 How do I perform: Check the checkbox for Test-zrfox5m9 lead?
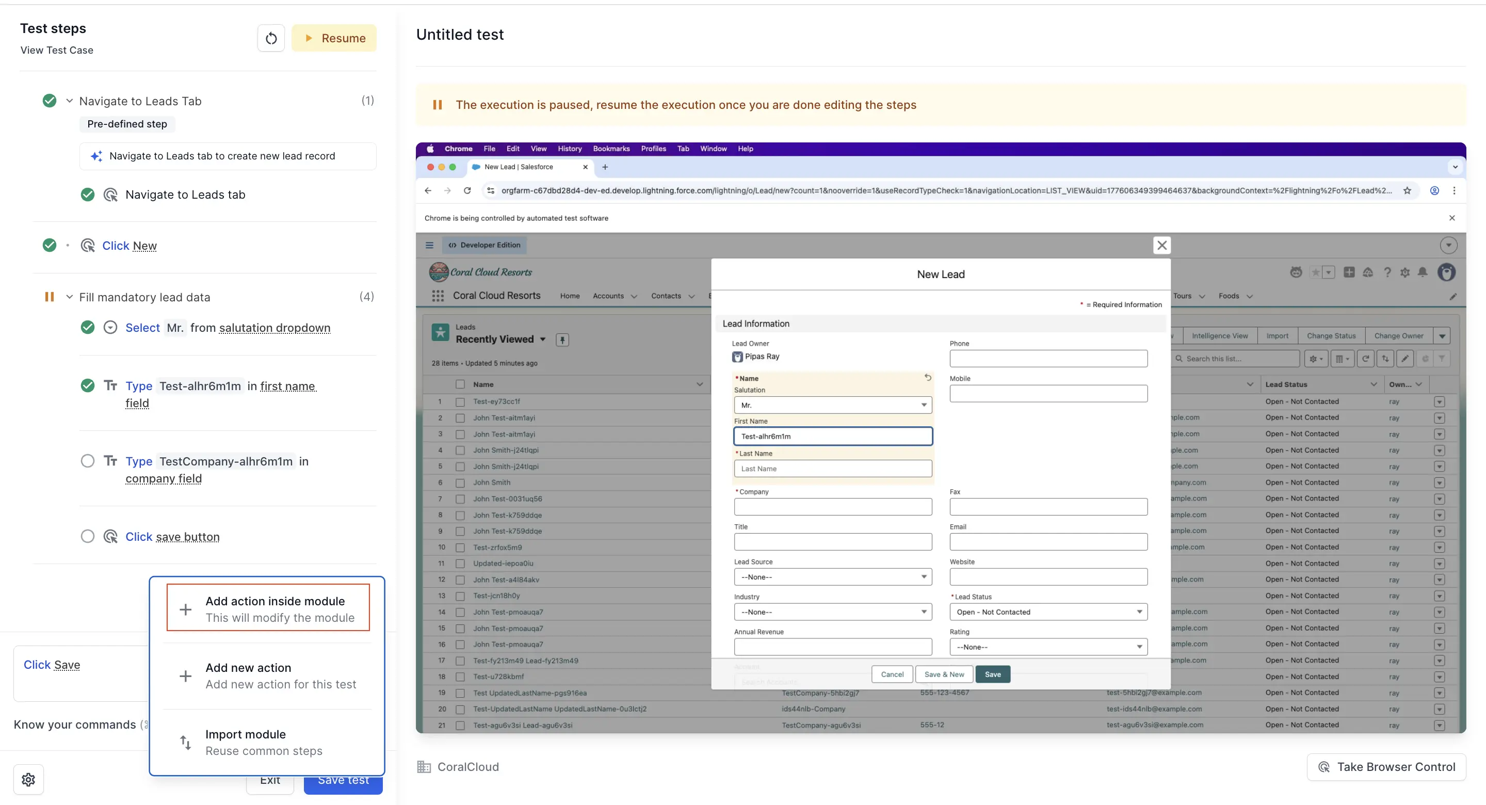(460, 547)
